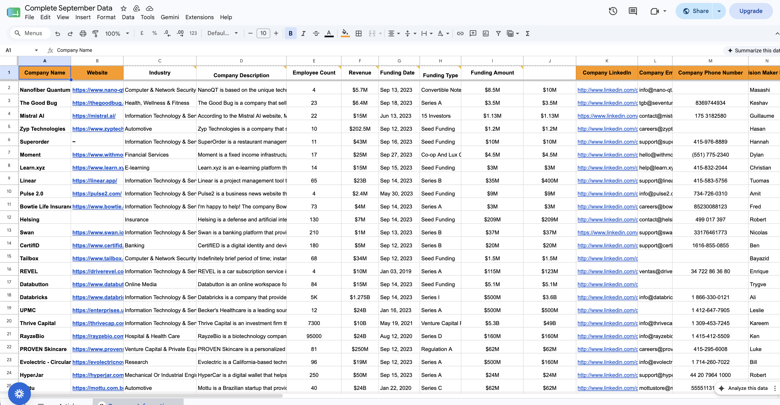Click Increase decimal places icon

click(x=180, y=33)
